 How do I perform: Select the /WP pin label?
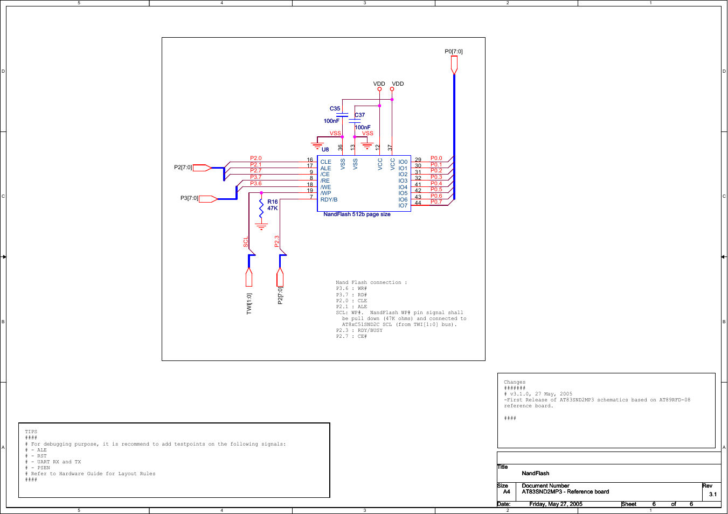point(325,193)
